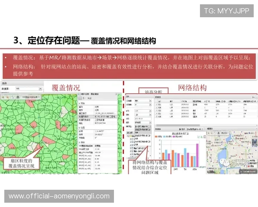Select zoom-in icon on network structure map
Viewport: 258px width, 207px height.
pyautogui.click(x=209, y=133)
